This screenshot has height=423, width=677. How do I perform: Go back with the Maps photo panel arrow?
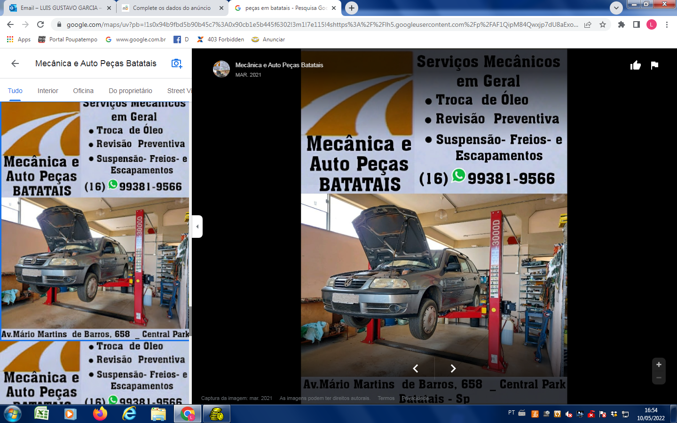pyautogui.click(x=15, y=63)
